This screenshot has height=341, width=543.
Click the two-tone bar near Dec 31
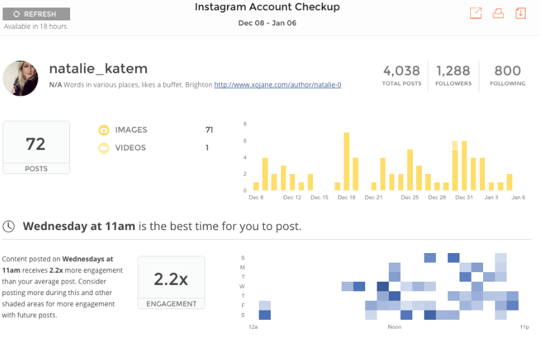click(x=455, y=166)
